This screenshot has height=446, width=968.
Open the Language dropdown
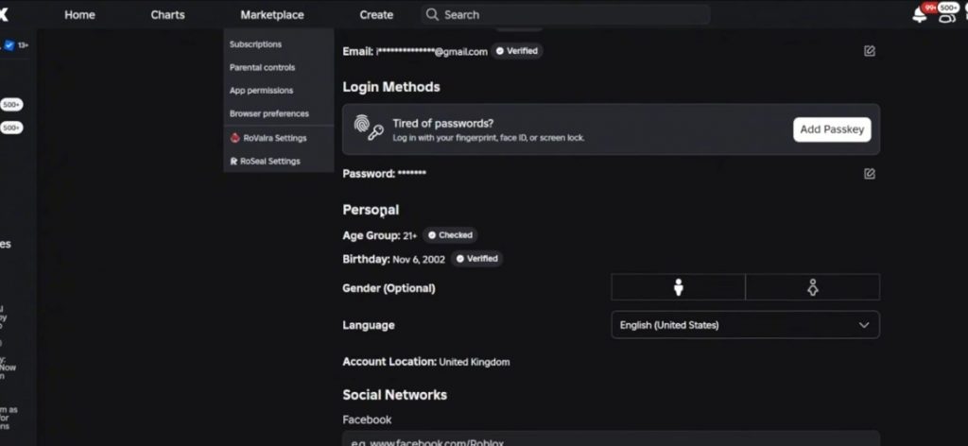745,325
